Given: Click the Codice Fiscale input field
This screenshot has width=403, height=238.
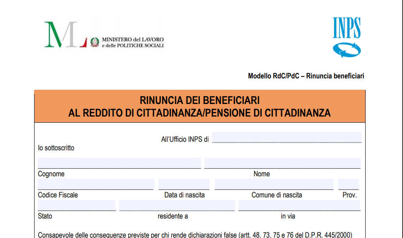Looking at the screenshot, I should [96, 184].
